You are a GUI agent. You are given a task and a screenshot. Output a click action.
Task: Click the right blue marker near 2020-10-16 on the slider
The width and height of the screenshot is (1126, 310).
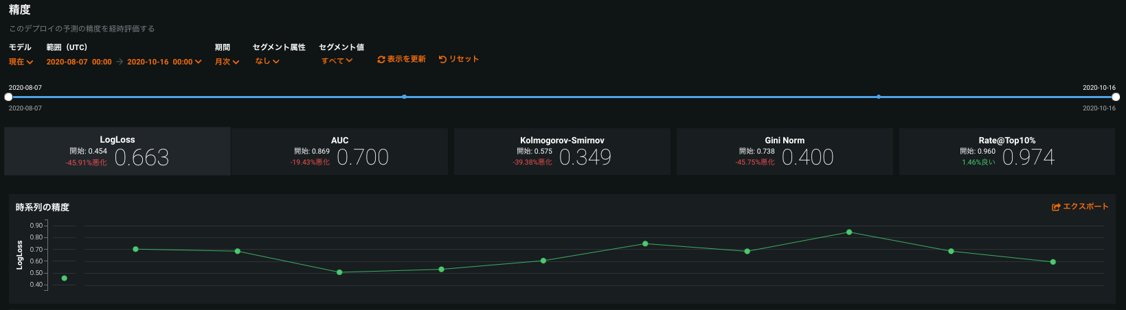coord(879,97)
